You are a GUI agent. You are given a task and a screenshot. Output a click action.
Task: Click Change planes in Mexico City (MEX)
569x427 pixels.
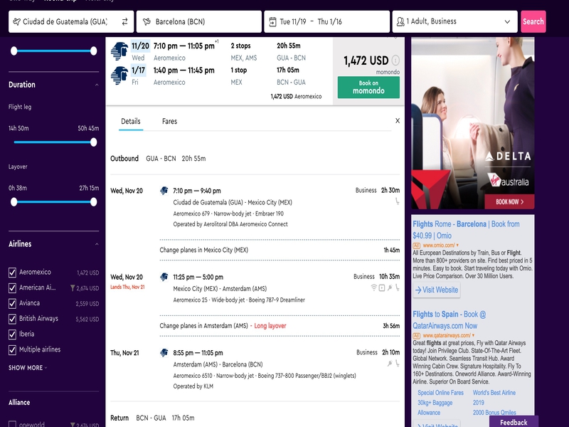204,251
